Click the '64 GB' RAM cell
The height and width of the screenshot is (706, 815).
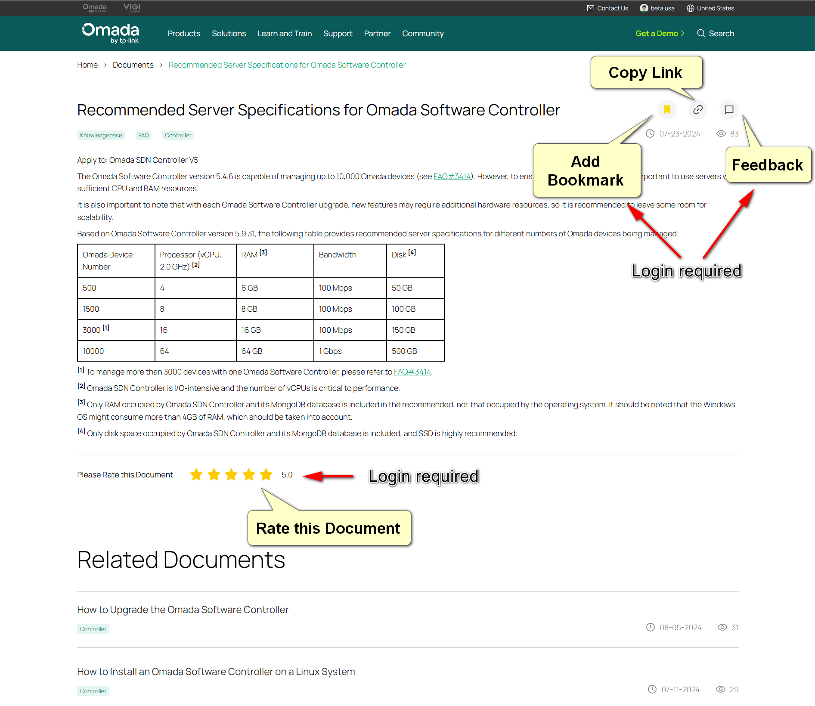pyautogui.click(x=275, y=351)
